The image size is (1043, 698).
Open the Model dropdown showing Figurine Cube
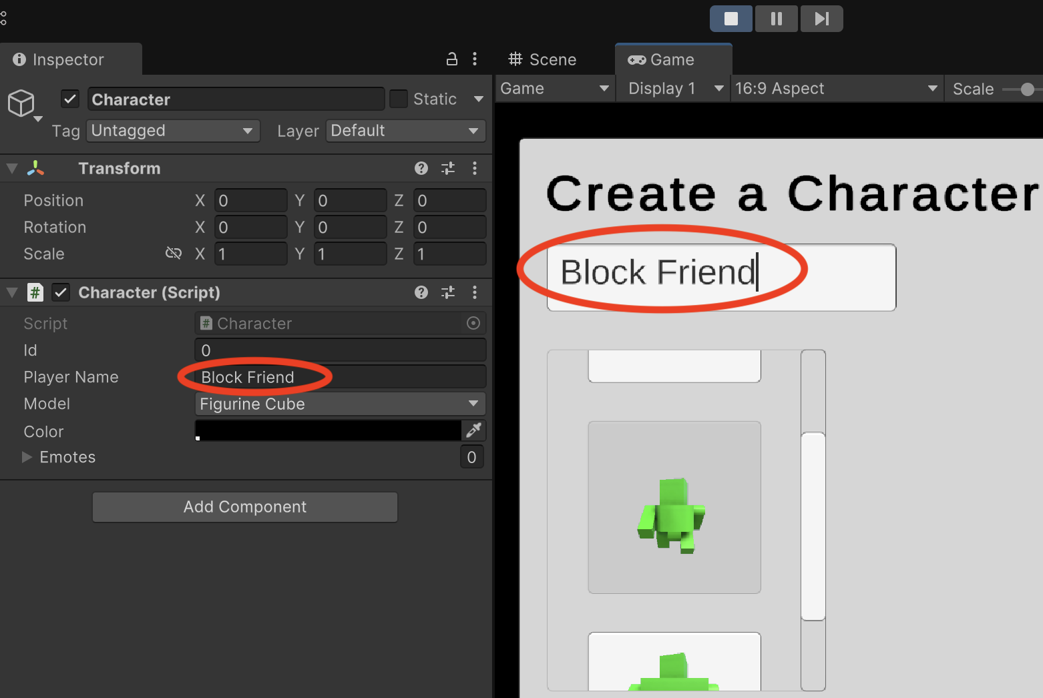coord(339,404)
